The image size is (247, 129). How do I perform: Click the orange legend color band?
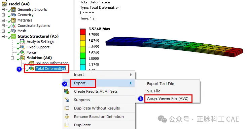point(83,38)
